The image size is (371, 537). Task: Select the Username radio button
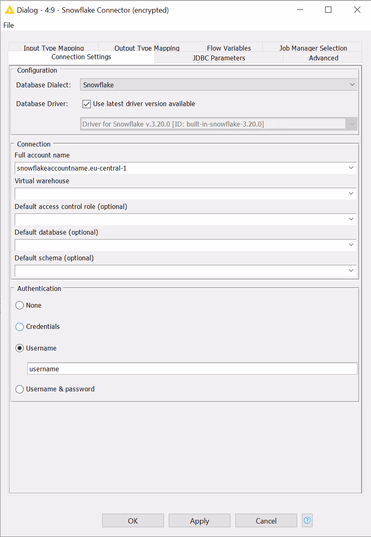coord(20,348)
